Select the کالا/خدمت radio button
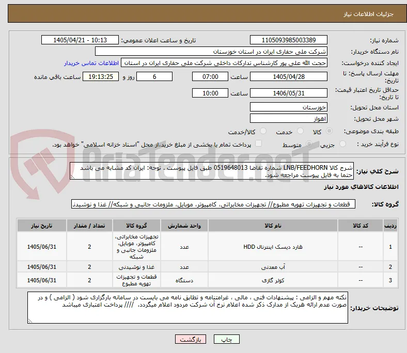Image resolution: width=407 pixels, height=353 pixels. click(x=263, y=131)
